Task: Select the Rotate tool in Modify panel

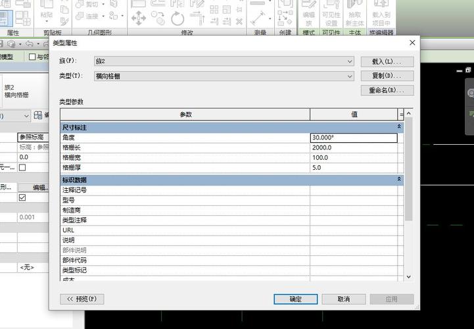Action: click(x=178, y=18)
